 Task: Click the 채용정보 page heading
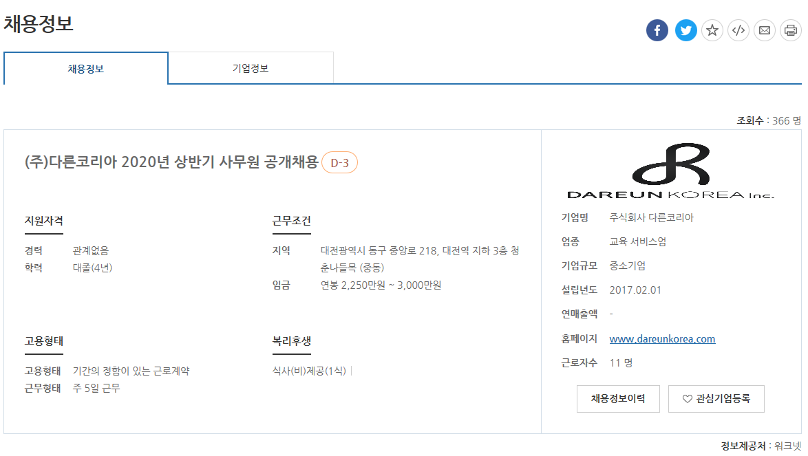tap(39, 23)
